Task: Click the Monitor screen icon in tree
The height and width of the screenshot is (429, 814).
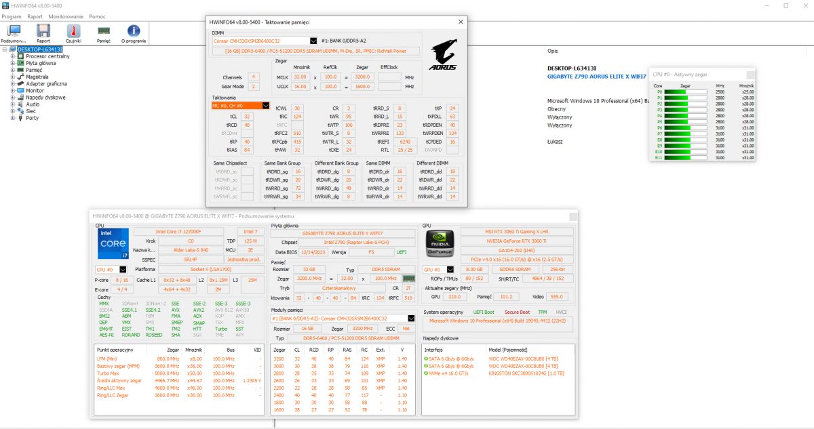Action: (20, 90)
